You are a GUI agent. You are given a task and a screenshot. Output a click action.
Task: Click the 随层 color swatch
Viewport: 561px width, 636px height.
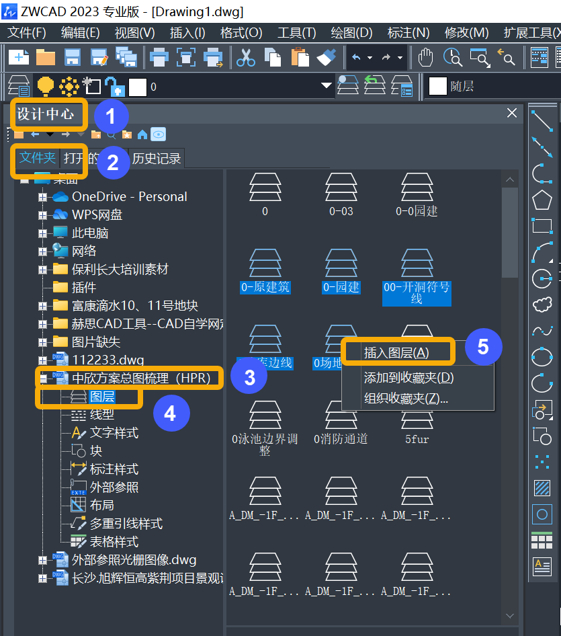point(438,86)
